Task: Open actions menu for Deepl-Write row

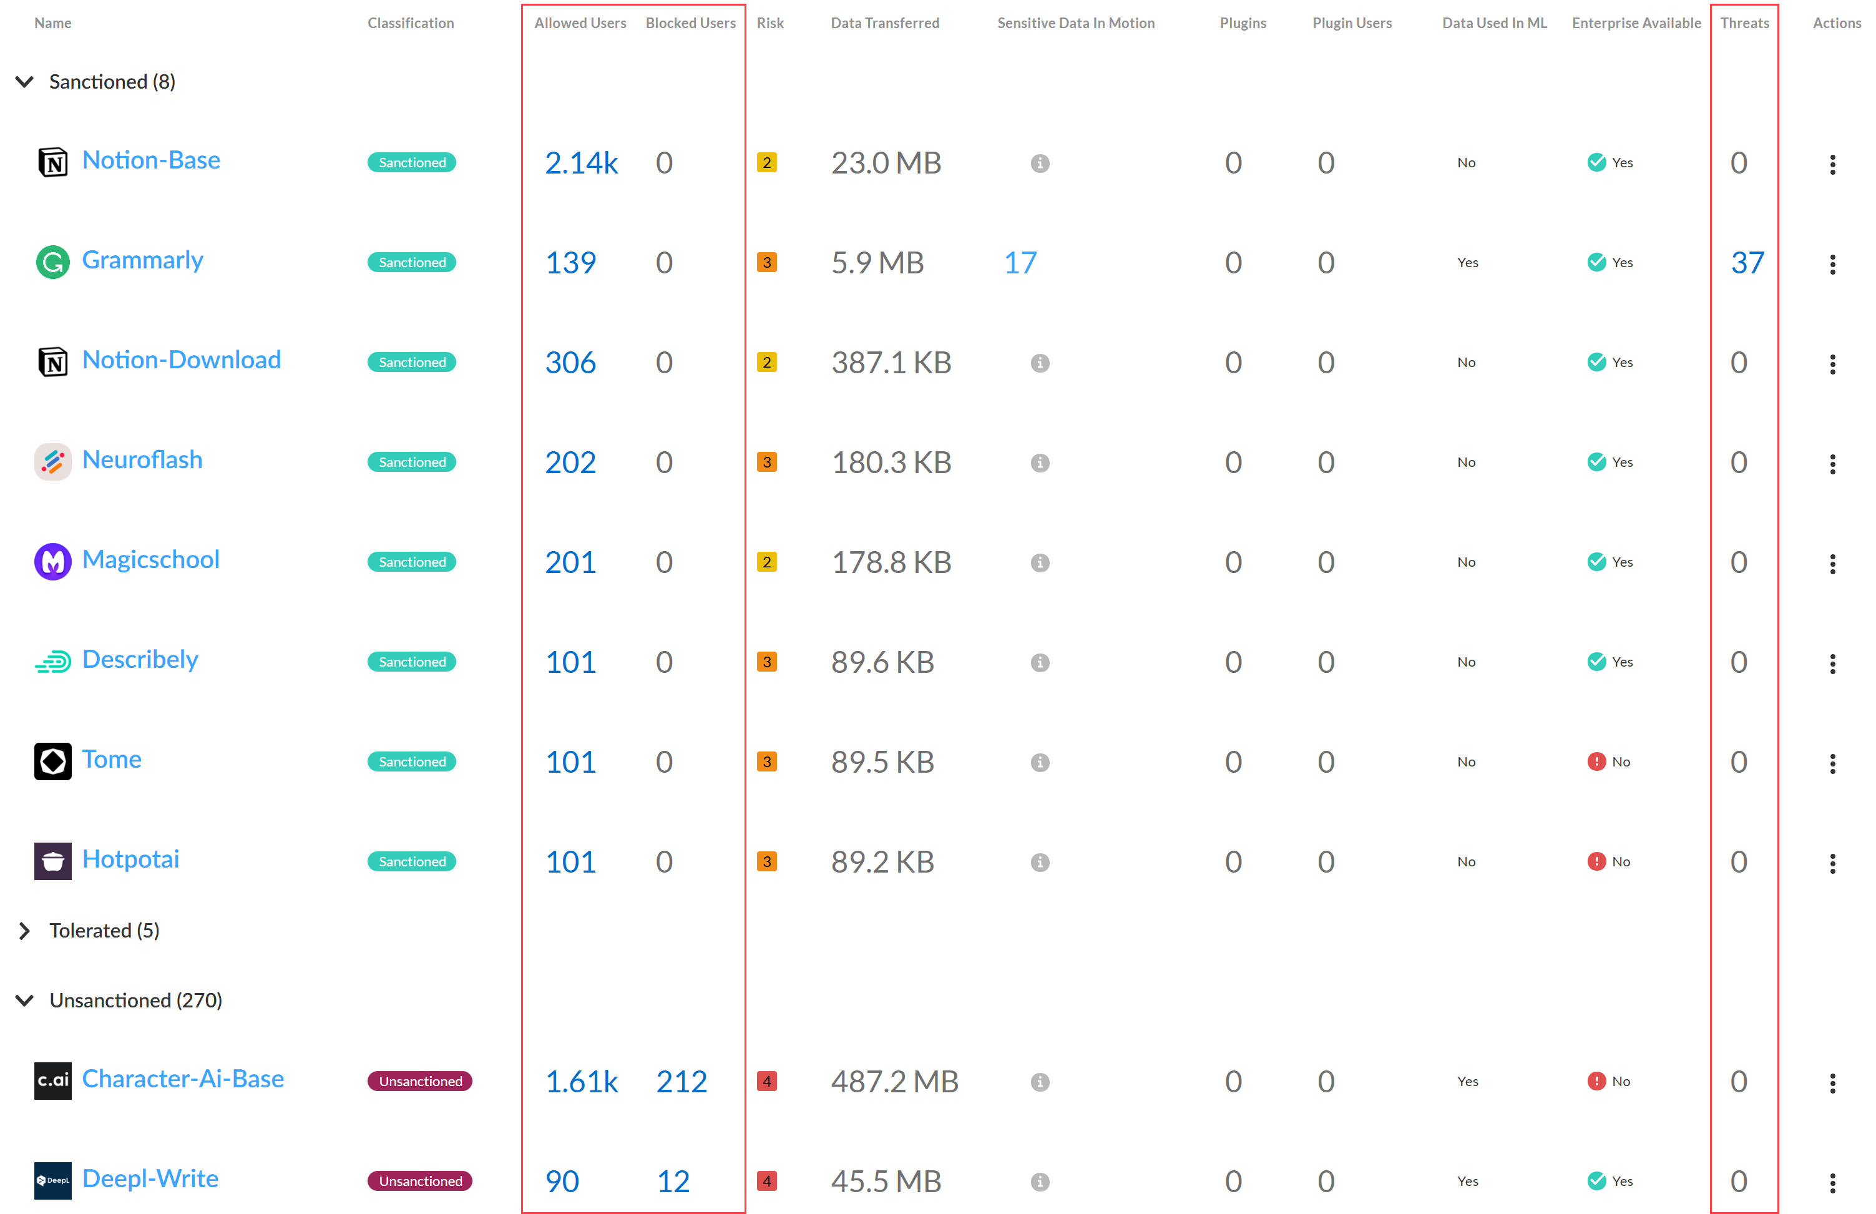Action: pyautogui.click(x=1832, y=1182)
